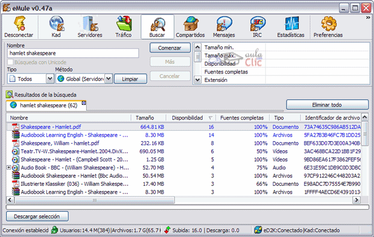The image size is (374, 237).
Task: Open the Kad network panel
Action: pyautogui.click(x=57, y=27)
